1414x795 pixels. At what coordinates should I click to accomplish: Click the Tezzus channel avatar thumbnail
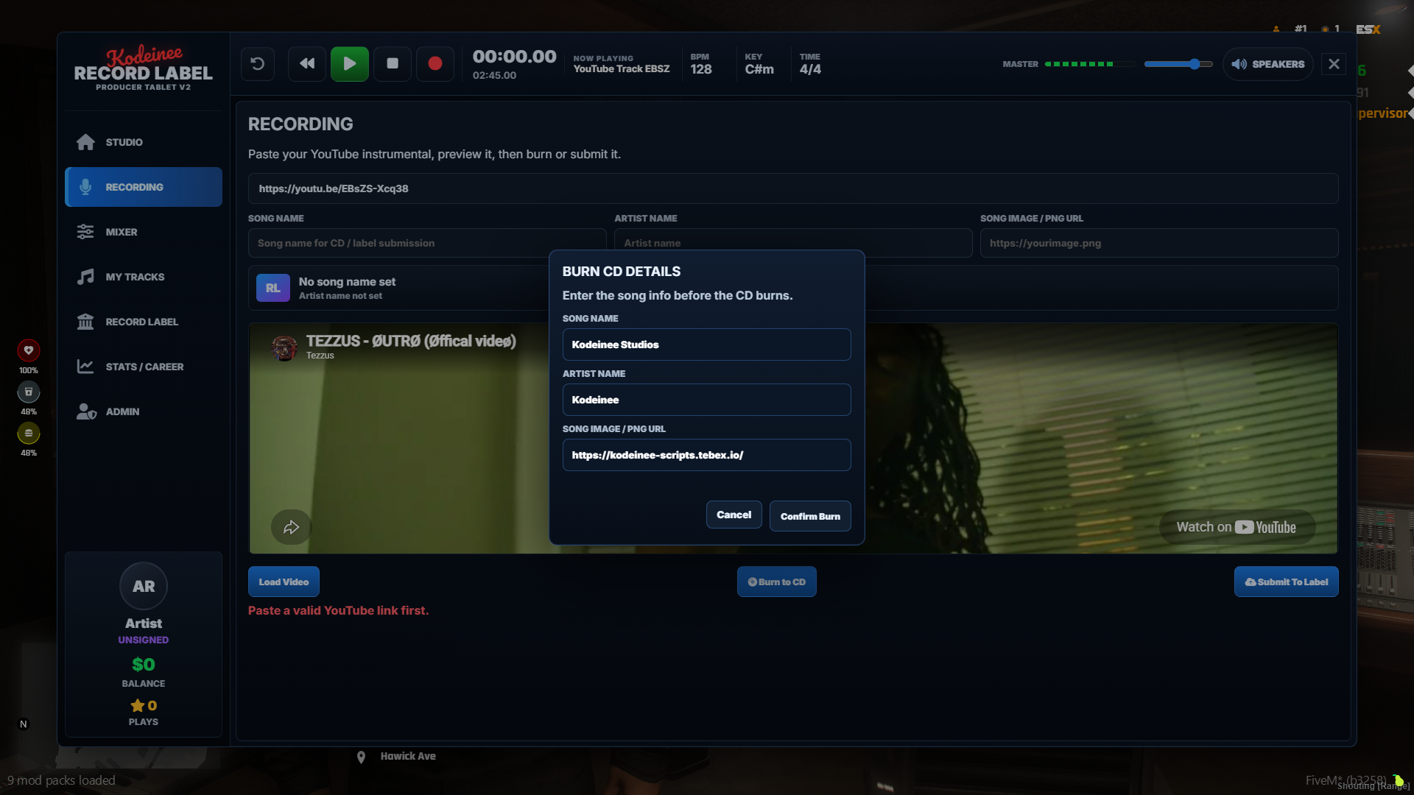(284, 347)
